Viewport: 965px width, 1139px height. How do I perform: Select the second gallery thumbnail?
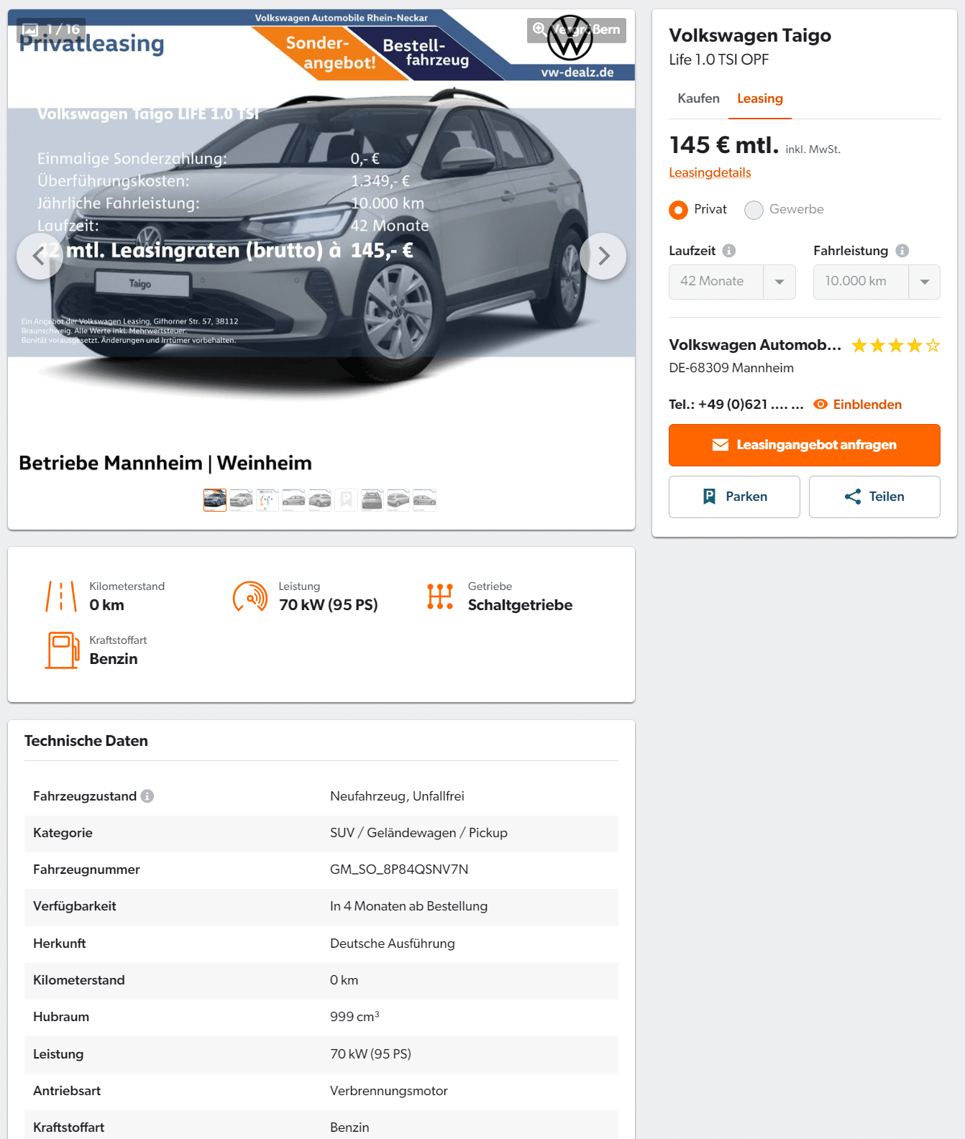click(241, 499)
